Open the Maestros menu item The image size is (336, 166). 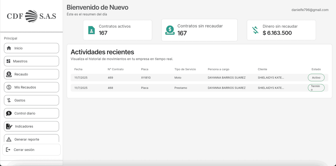(31, 61)
